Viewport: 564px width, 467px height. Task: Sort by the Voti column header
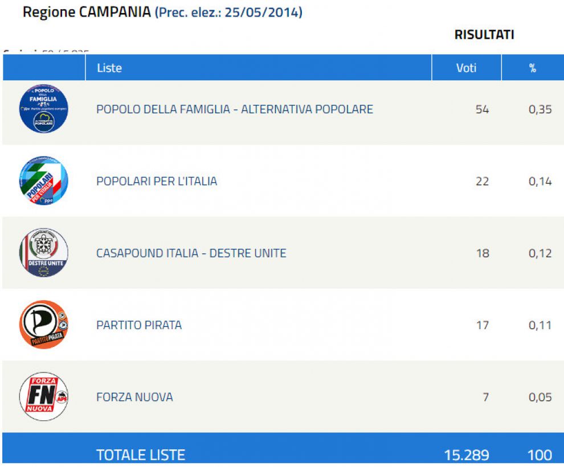tap(466, 68)
